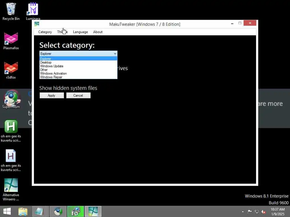Open the r3dfox desktop shortcut
290x217 pixels.
(x=11, y=70)
